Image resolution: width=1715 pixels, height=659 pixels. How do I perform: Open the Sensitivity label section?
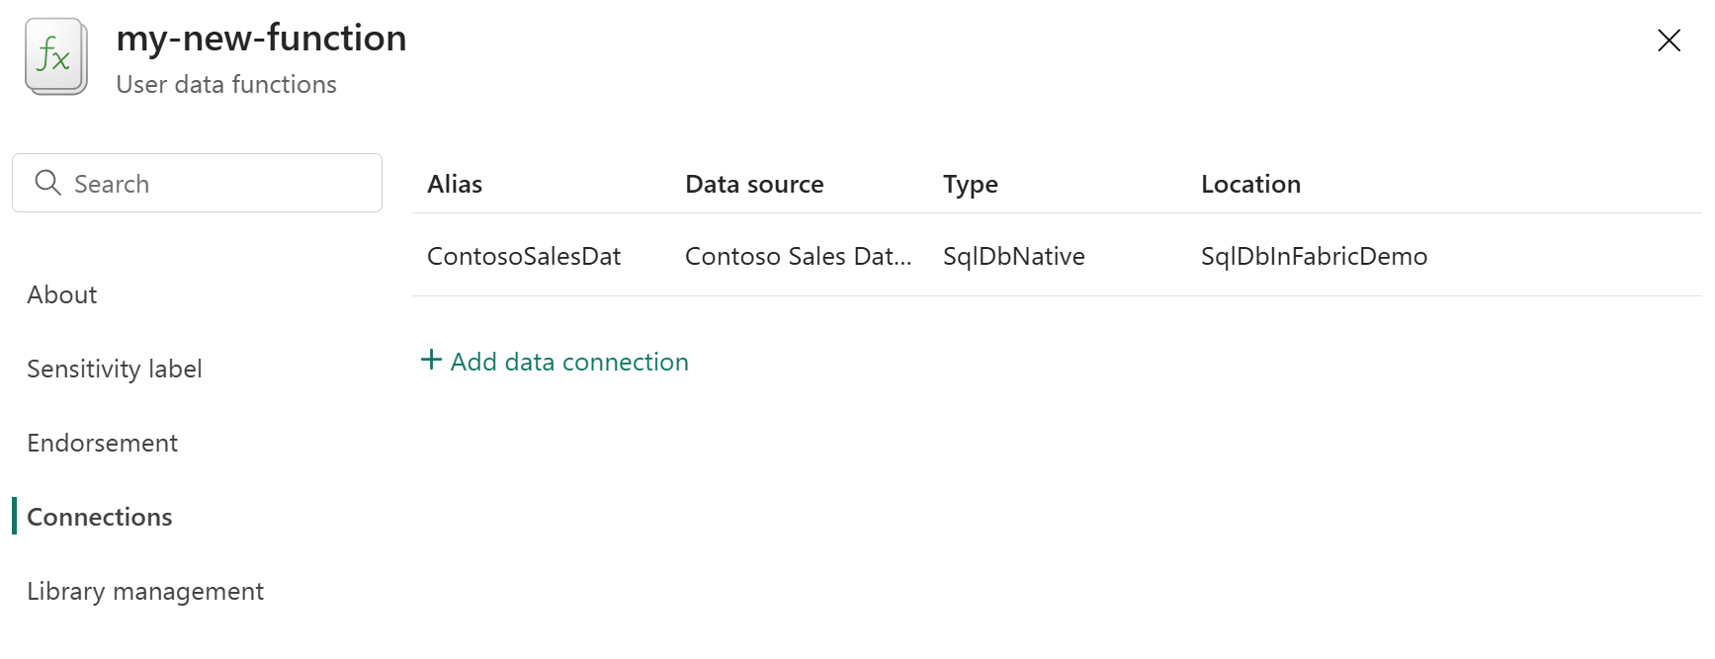tap(115, 370)
